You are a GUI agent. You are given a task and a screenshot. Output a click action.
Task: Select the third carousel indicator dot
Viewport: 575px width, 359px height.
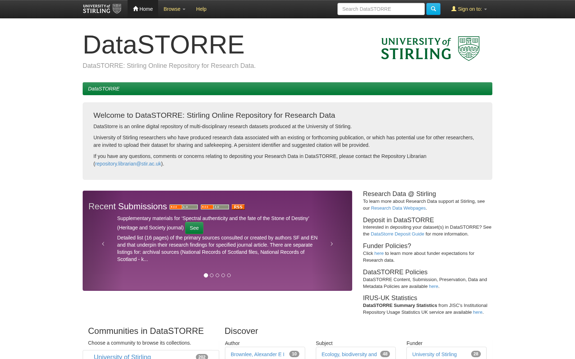point(217,275)
